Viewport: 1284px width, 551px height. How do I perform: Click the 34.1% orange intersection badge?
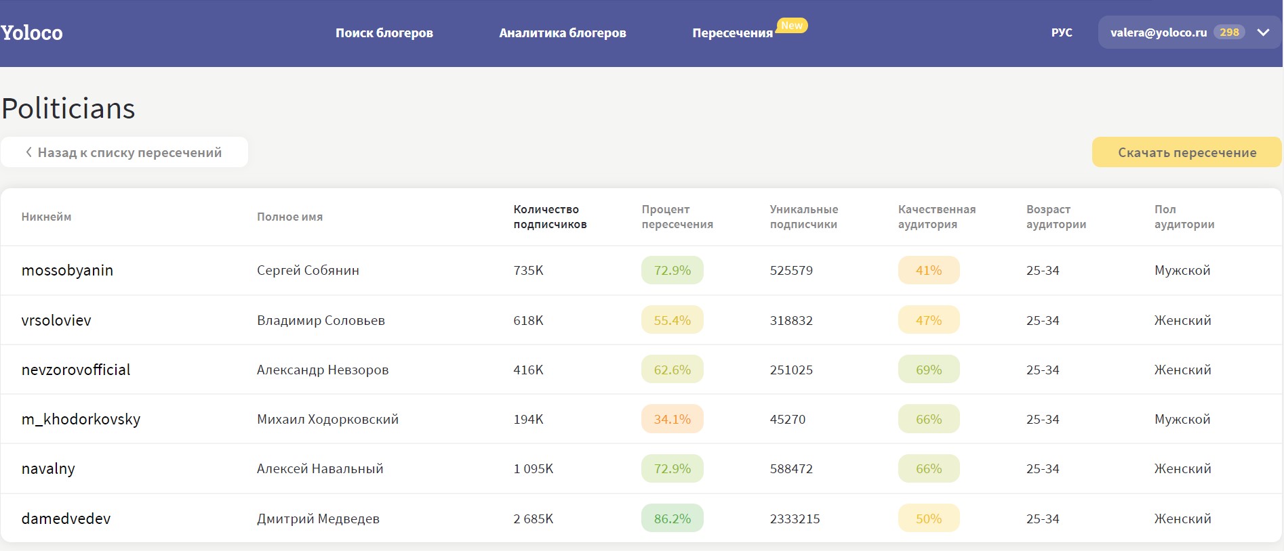672,419
